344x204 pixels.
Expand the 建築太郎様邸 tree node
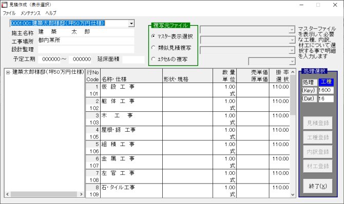tap(8, 72)
